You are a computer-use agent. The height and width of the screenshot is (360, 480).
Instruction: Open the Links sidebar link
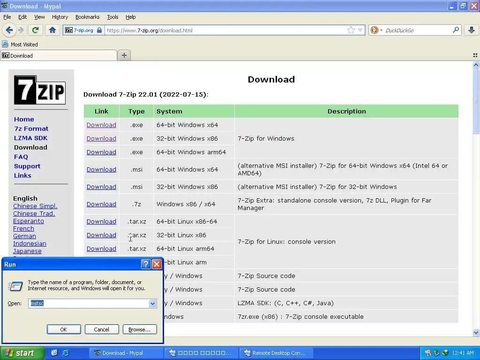(x=22, y=175)
